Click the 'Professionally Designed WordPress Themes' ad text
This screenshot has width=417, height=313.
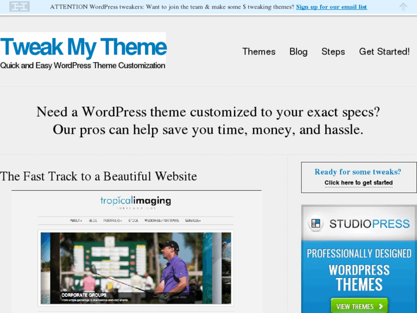359,269
